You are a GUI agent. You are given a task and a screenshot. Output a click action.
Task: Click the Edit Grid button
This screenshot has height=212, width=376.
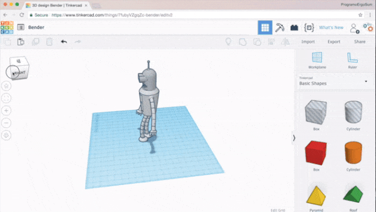[x=278, y=210]
